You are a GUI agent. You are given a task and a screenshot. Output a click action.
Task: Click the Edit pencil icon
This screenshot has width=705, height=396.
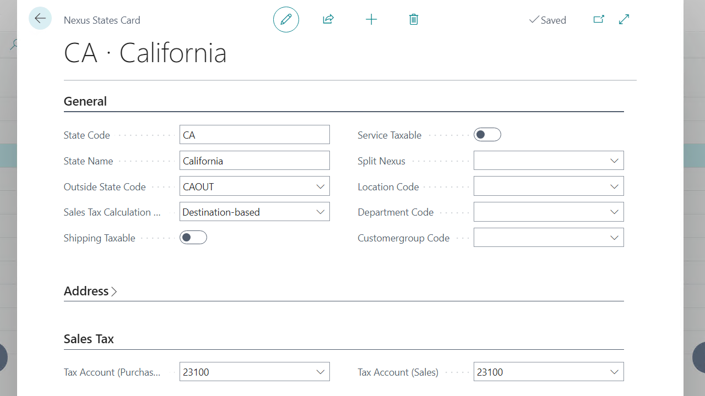click(286, 19)
